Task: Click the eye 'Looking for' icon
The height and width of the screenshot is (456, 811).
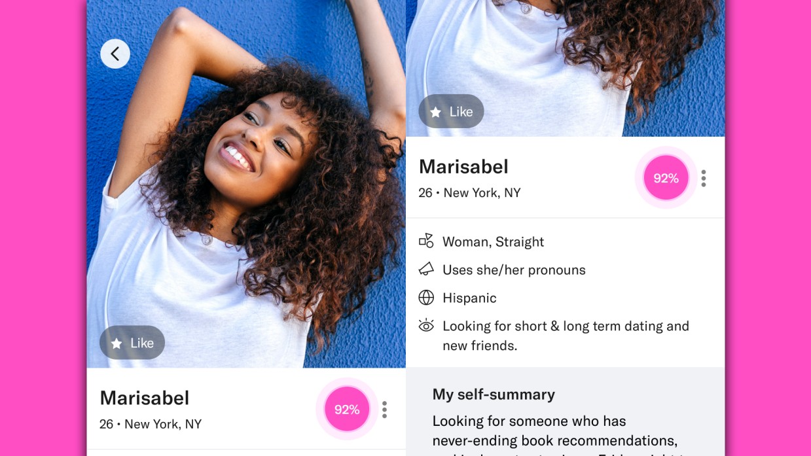Action: click(x=426, y=325)
